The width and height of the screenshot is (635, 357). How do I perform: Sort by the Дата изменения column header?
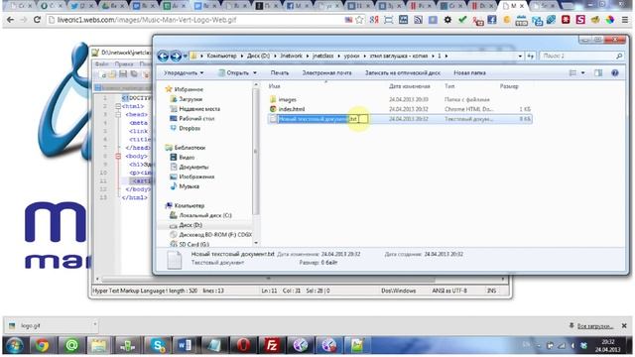point(409,86)
